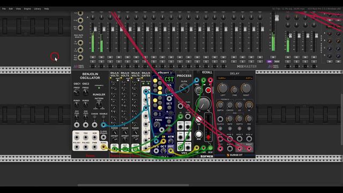Click the Benjolin RUNG output jack

pos(103,147)
